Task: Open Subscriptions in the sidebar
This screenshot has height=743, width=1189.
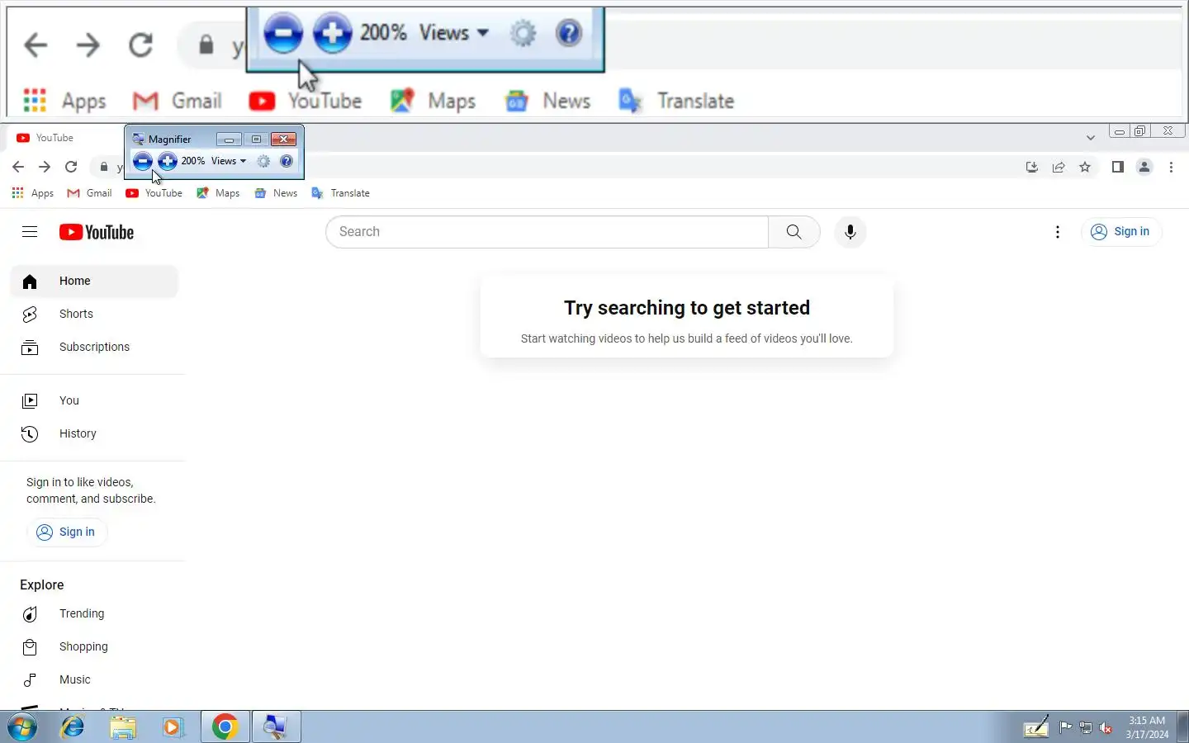Action: click(x=94, y=347)
